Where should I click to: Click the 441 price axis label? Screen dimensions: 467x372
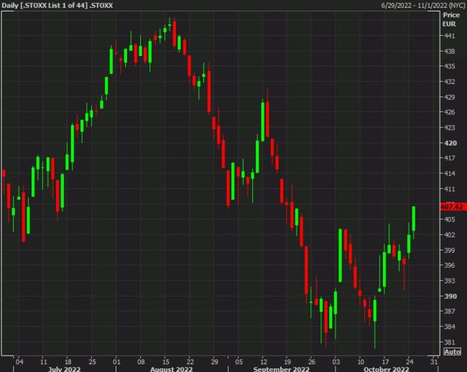(450, 36)
